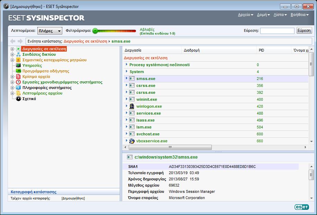Select the Υπηρεσίες tree item
This screenshot has height=215, width=317.
click(x=32, y=65)
